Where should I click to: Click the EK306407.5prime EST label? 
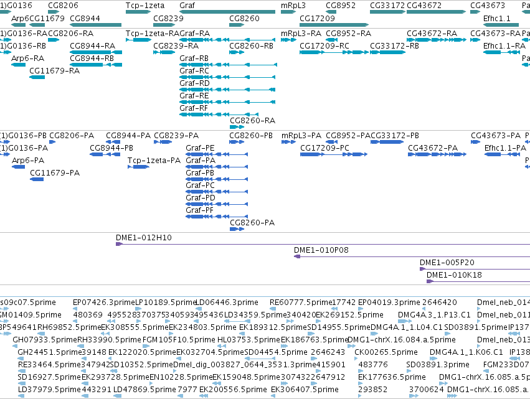pos(305,390)
